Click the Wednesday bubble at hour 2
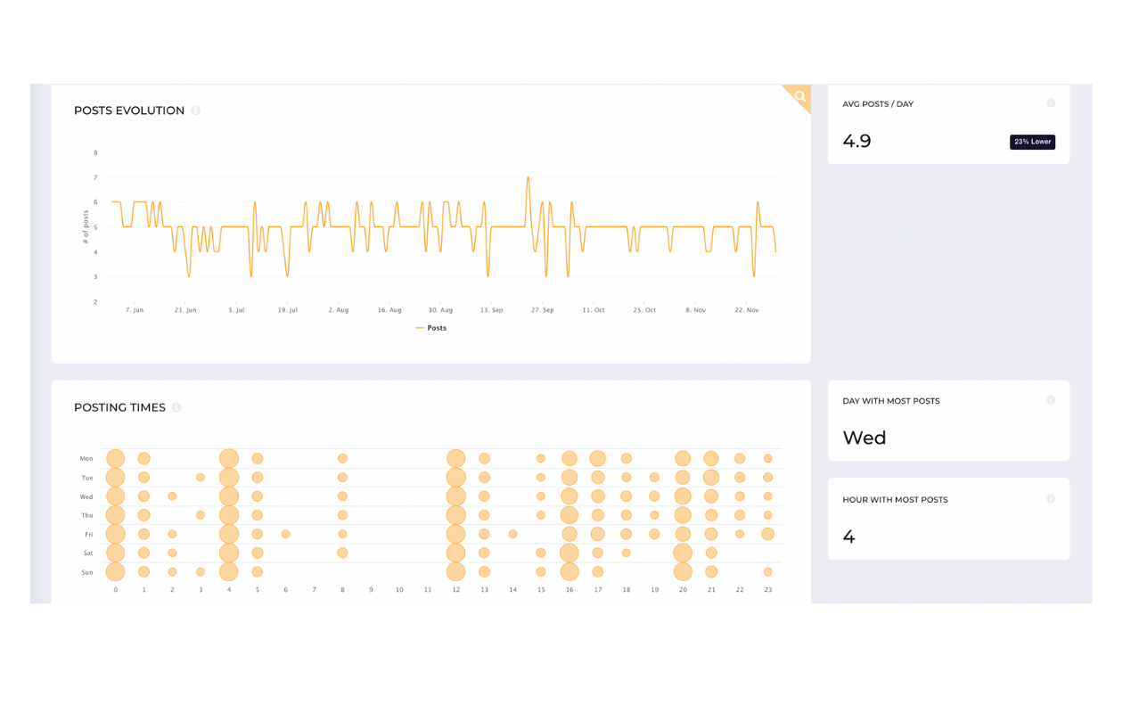This screenshot has width=1123, height=713. coord(172,496)
